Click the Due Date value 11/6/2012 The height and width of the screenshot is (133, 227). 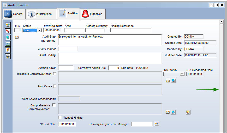coord(142,68)
